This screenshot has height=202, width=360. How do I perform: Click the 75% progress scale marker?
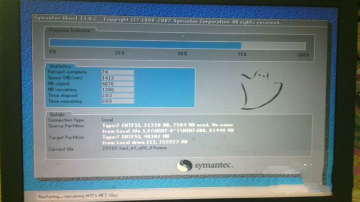point(242,54)
